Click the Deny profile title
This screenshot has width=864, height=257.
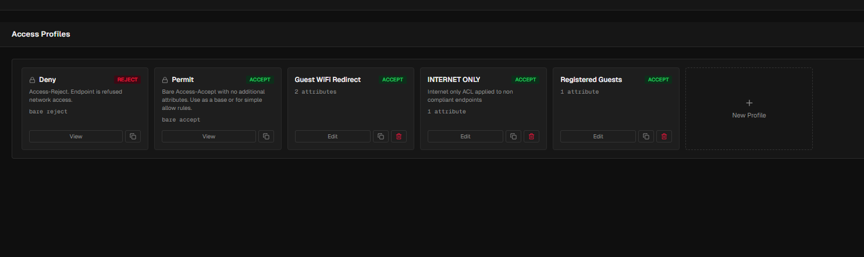(x=47, y=80)
